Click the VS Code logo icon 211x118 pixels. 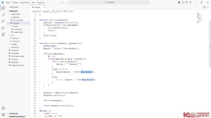2,2
